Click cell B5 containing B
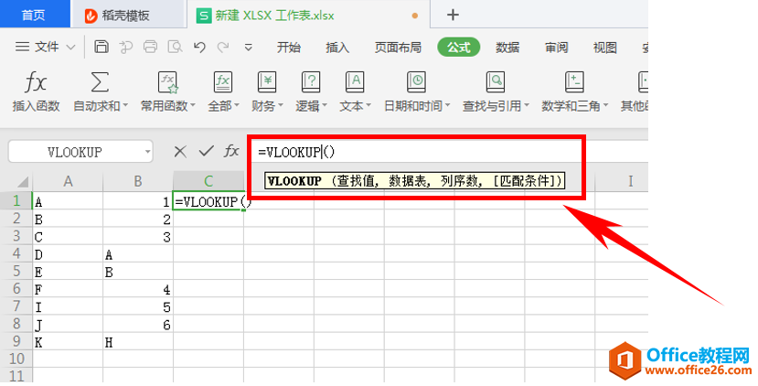The height and width of the screenshot is (386, 758). coord(138,272)
